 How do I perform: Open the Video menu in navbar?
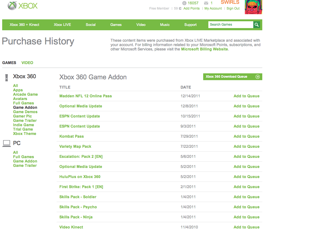(x=141, y=25)
